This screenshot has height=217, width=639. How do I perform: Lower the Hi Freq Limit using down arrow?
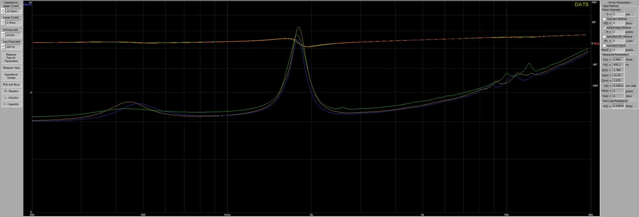3,36
